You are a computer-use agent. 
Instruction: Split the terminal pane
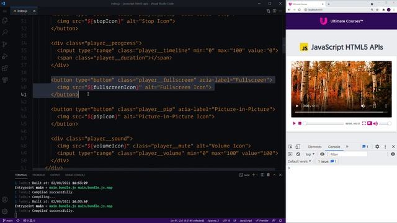(x=262, y=175)
